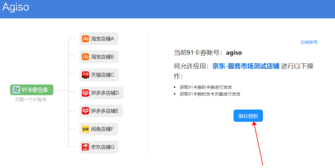Click the 只需一个91账号 caption
335x168 pixels.
[x=31, y=100]
